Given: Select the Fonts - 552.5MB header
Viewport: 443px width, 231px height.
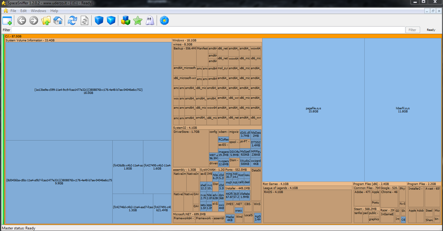Looking at the screenshot, I should click(x=238, y=170).
